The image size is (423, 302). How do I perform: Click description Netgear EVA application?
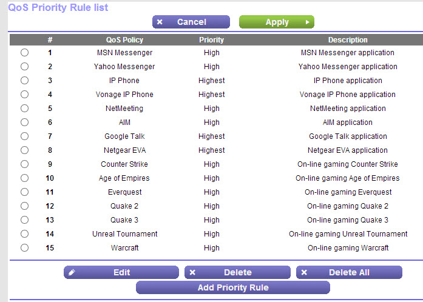(348, 150)
